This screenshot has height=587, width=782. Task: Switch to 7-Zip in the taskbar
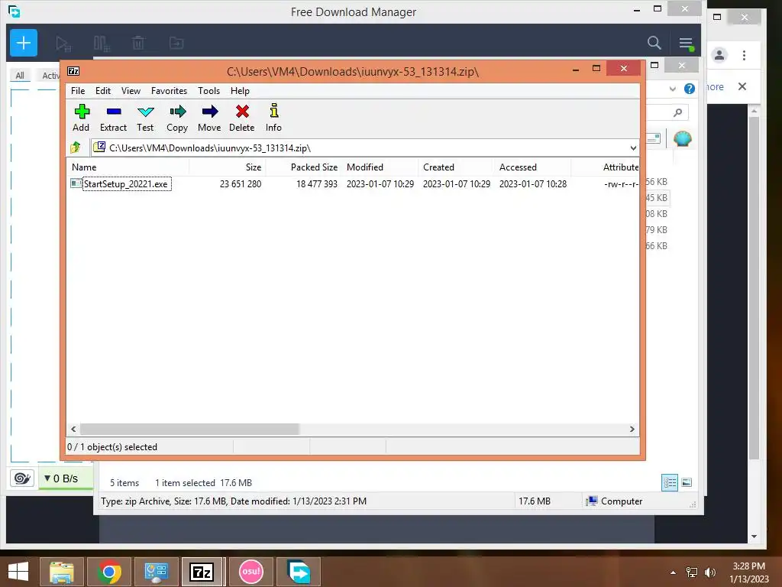point(202,572)
